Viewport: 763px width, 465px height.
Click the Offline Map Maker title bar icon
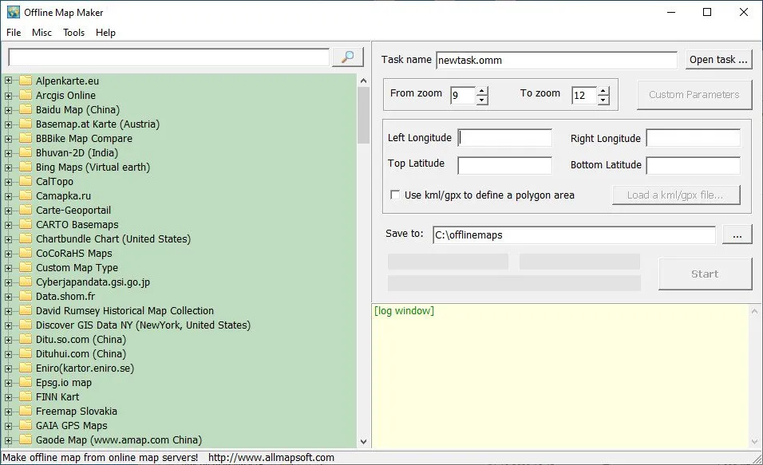pos(13,12)
